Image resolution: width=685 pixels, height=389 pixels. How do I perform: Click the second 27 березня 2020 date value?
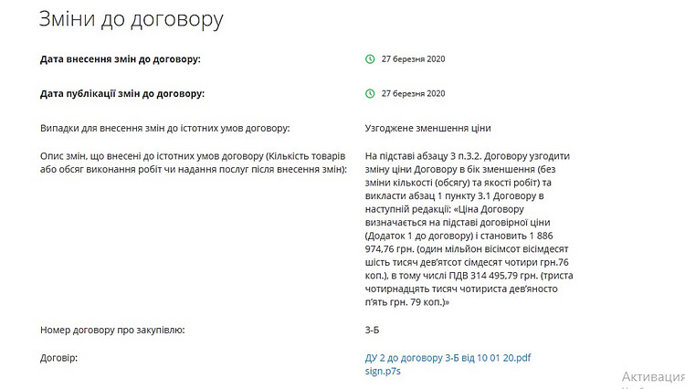point(413,93)
